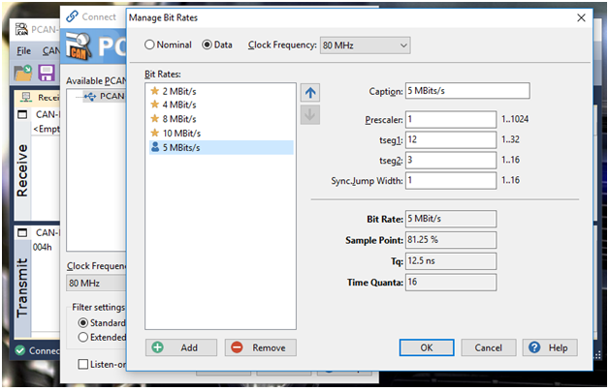
Task: Click the Remove button
Action: 260,347
